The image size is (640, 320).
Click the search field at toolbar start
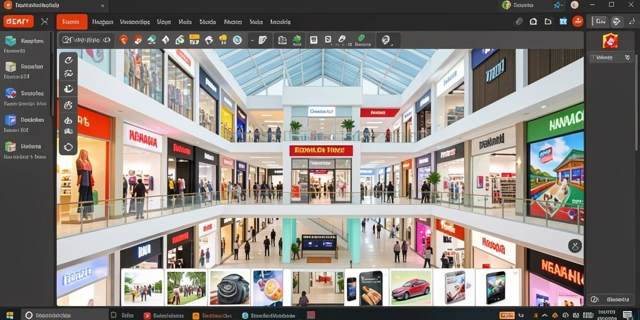pos(86,40)
